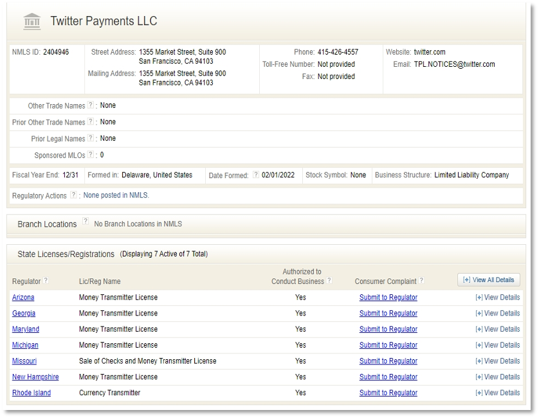
Task: Click the help icon beside Date Formed
Action: pos(255,175)
